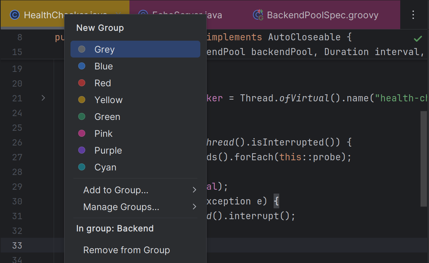Screen dimensions: 429x263
Task: Select the Grey color swatch for new group
Action: pos(135,49)
